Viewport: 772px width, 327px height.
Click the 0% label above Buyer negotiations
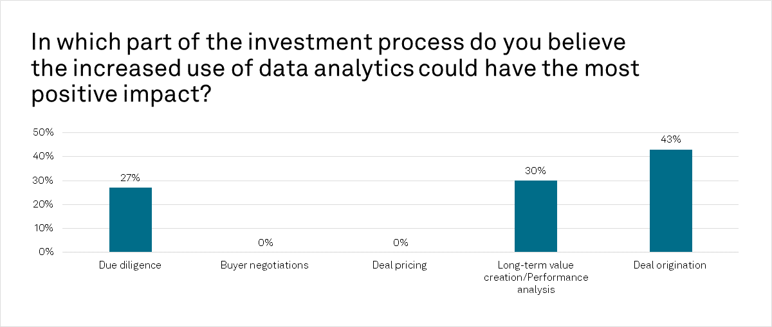coord(266,242)
